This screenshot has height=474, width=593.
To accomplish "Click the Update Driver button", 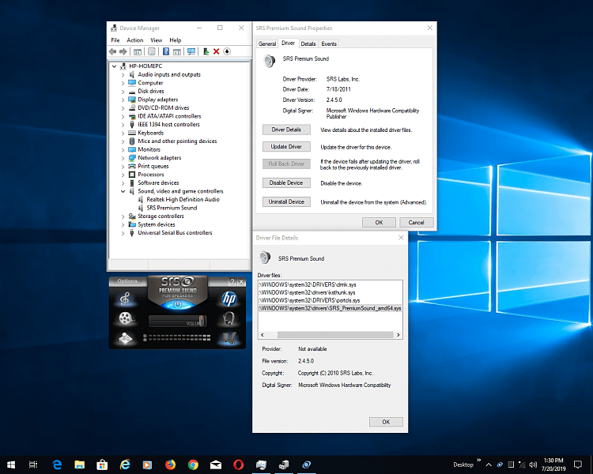I will coord(286,147).
